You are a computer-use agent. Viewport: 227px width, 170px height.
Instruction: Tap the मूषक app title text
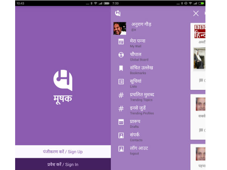(63, 99)
